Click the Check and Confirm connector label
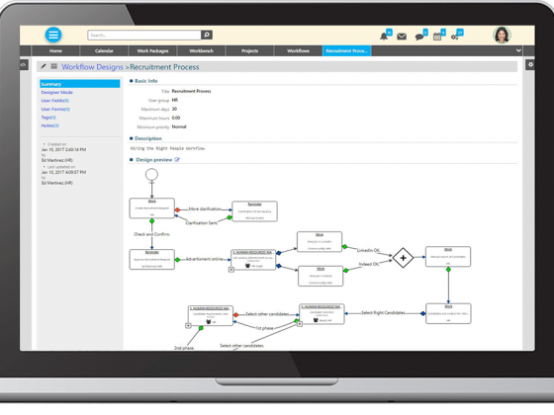The height and width of the screenshot is (415, 554). coord(152,234)
